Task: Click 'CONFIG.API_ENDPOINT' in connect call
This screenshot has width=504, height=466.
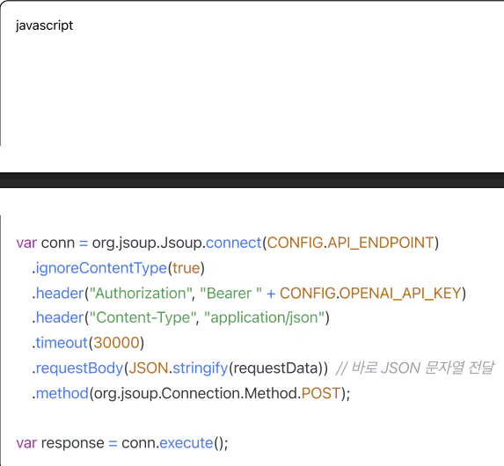Action: pos(350,243)
